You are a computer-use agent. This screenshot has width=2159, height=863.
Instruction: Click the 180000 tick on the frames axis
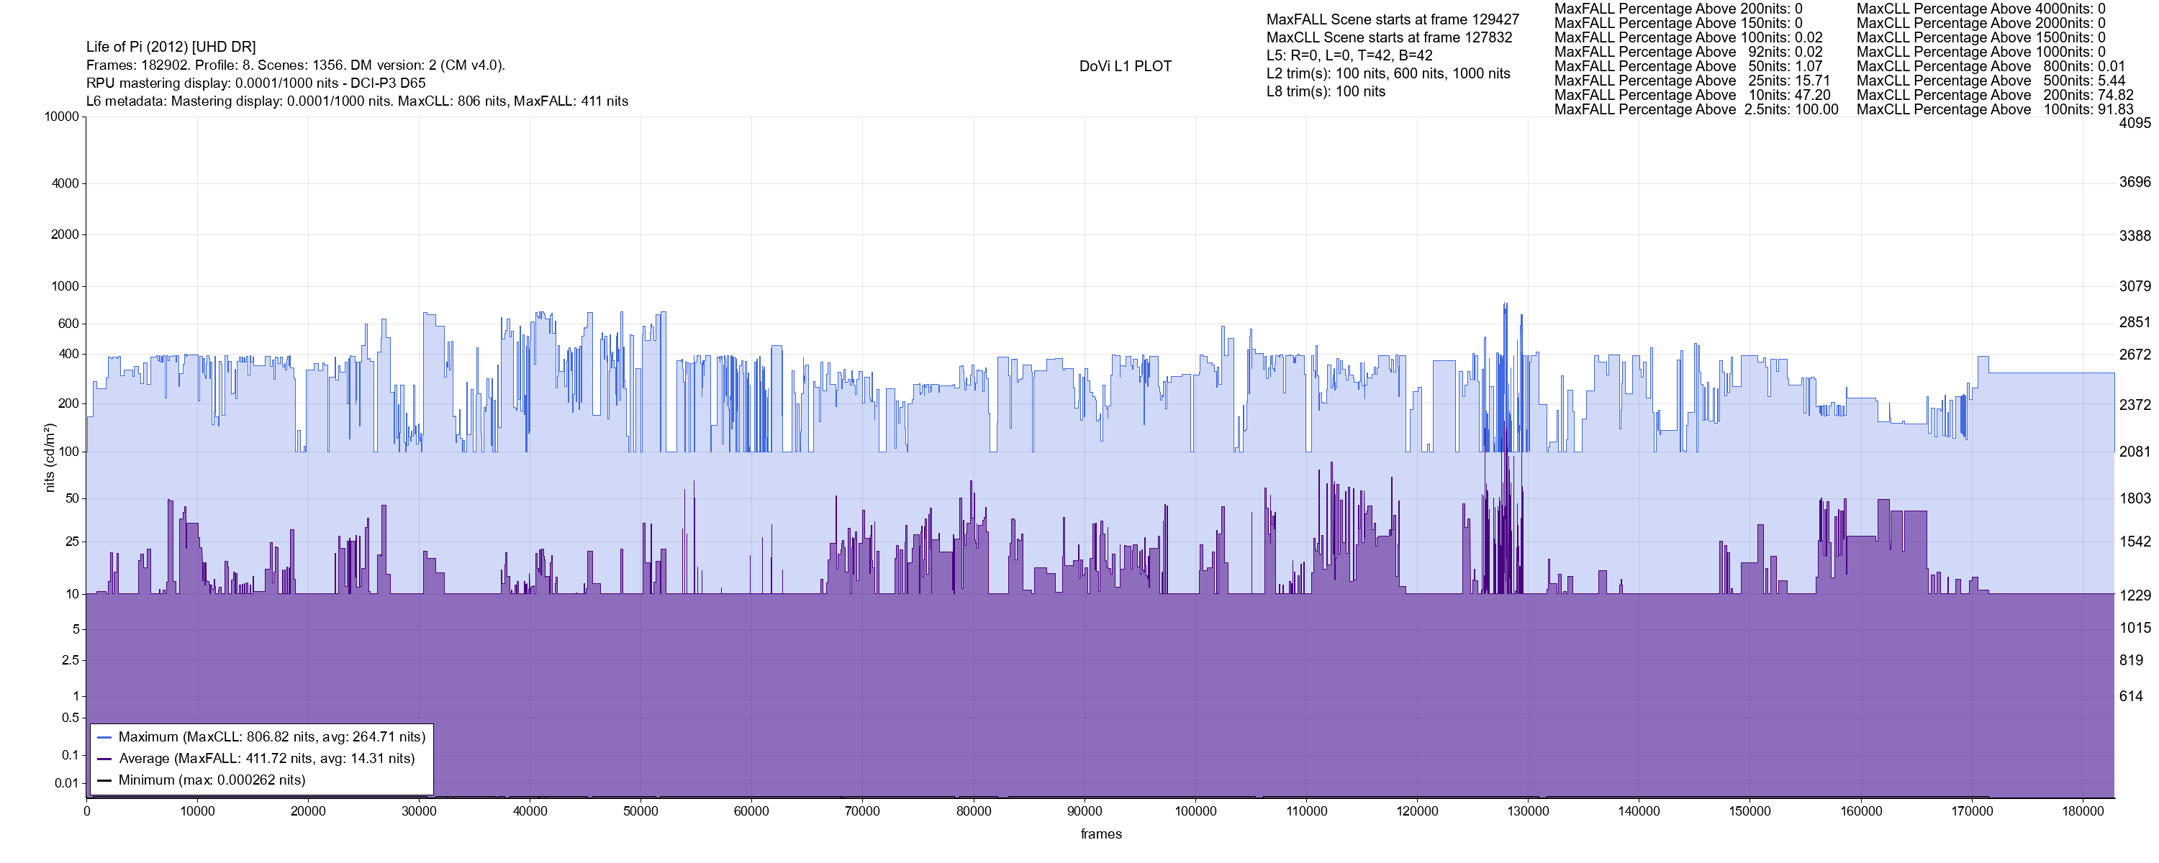[2083, 811]
